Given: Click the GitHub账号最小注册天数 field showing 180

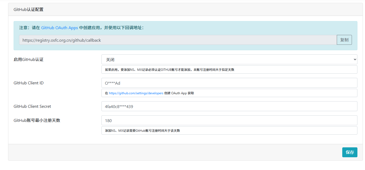Looking at the screenshot, I should click(229, 120).
